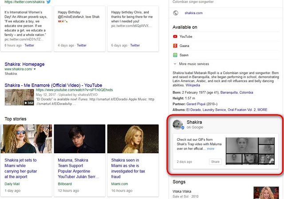The height and width of the screenshot is (199, 284).
Task: Click the Waka Waka song thumbnail
Action: coord(266,193)
